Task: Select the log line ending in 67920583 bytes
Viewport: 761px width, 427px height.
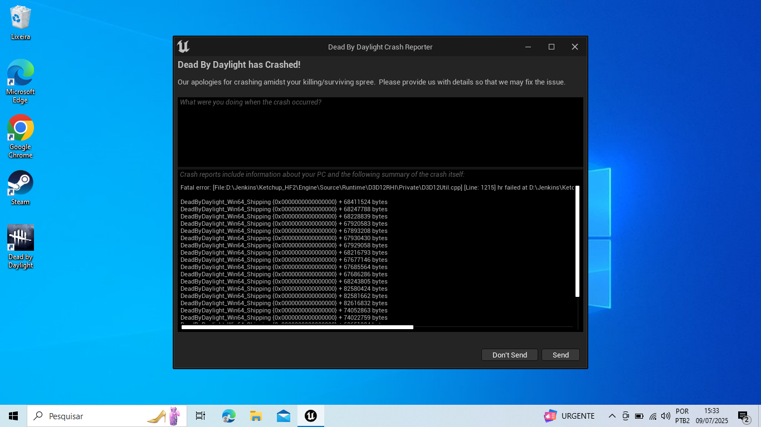Action: [x=284, y=224]
